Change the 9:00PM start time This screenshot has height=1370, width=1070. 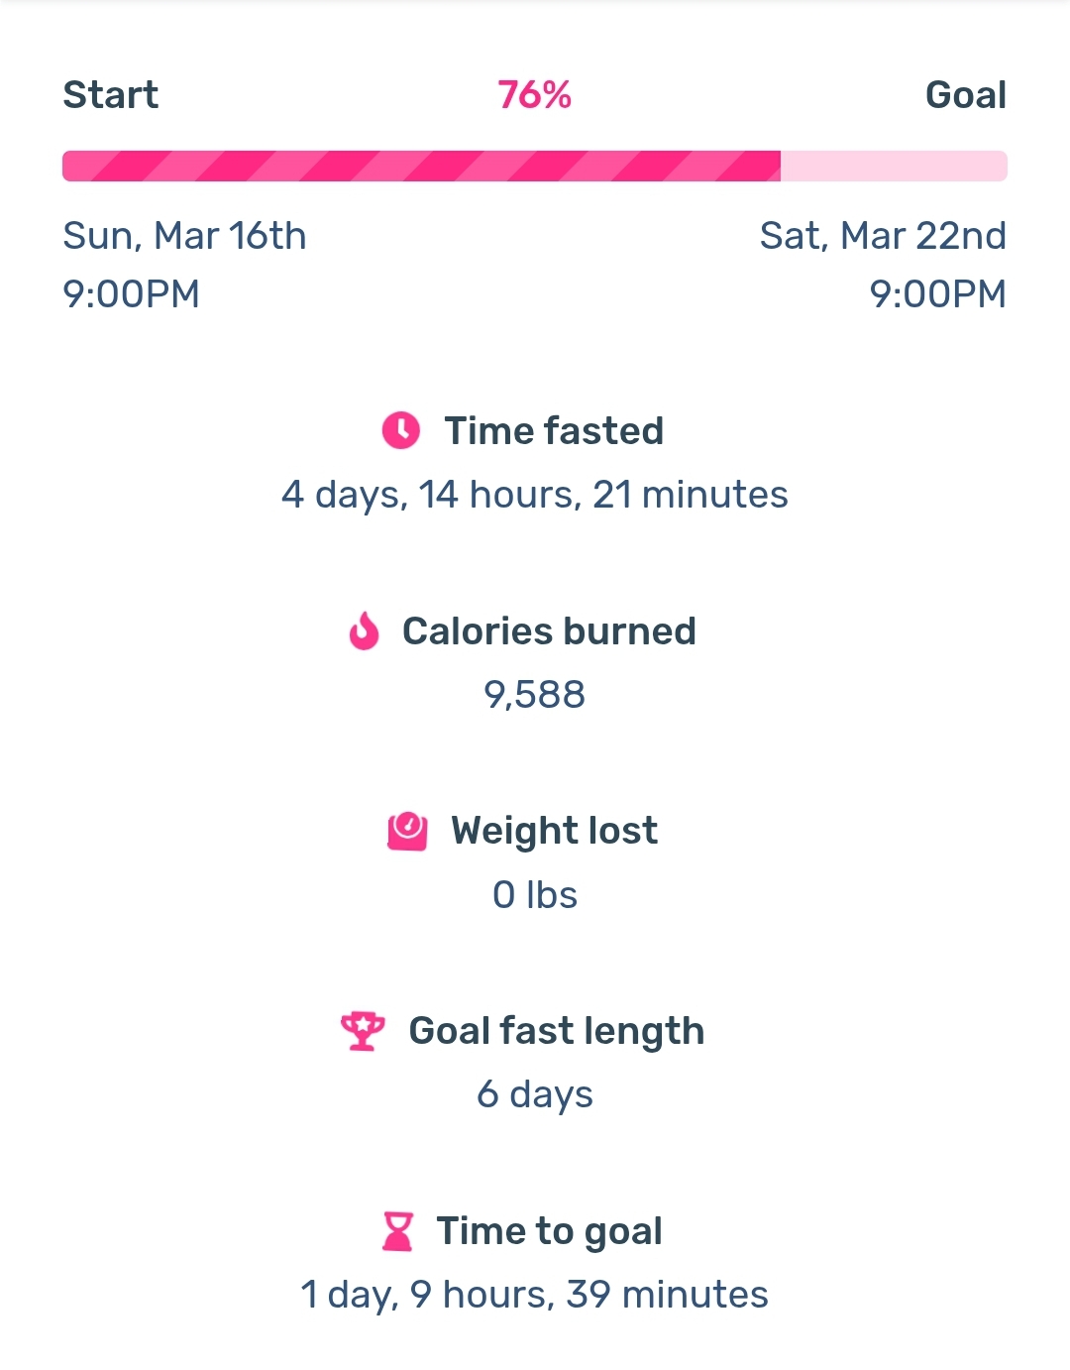pyautogui.click(x=131, y=293)
